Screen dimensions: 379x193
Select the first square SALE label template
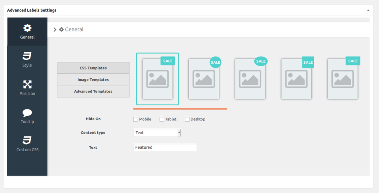tap(157, 79)
